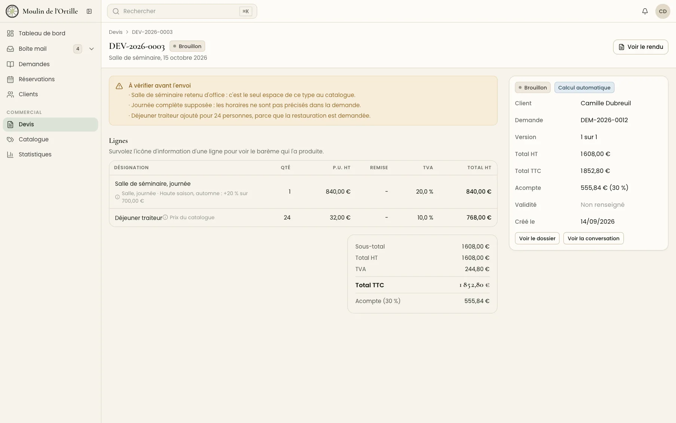Click the Moulin de l'Ortille logo icon
This screenshot has height=423, width=676.
(12, 11)
